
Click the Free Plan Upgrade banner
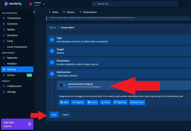click(x=17, y=124)
